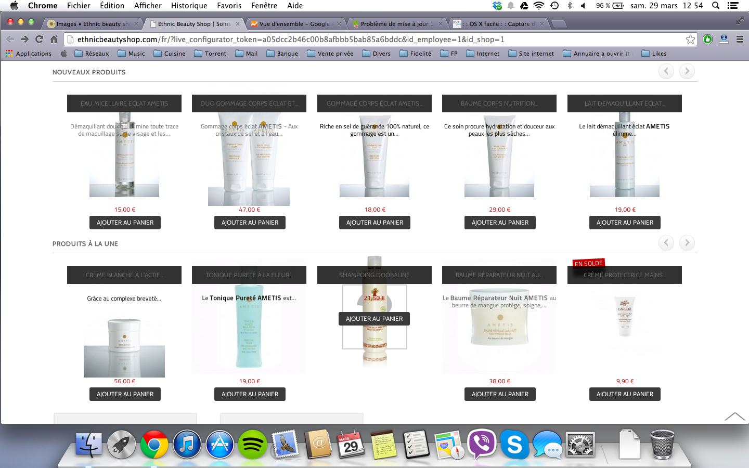Image resolution: width=749 pixels, height=468 pixels.
Task: Expand the Cuisine bookmarks folder
Action: 170,54
